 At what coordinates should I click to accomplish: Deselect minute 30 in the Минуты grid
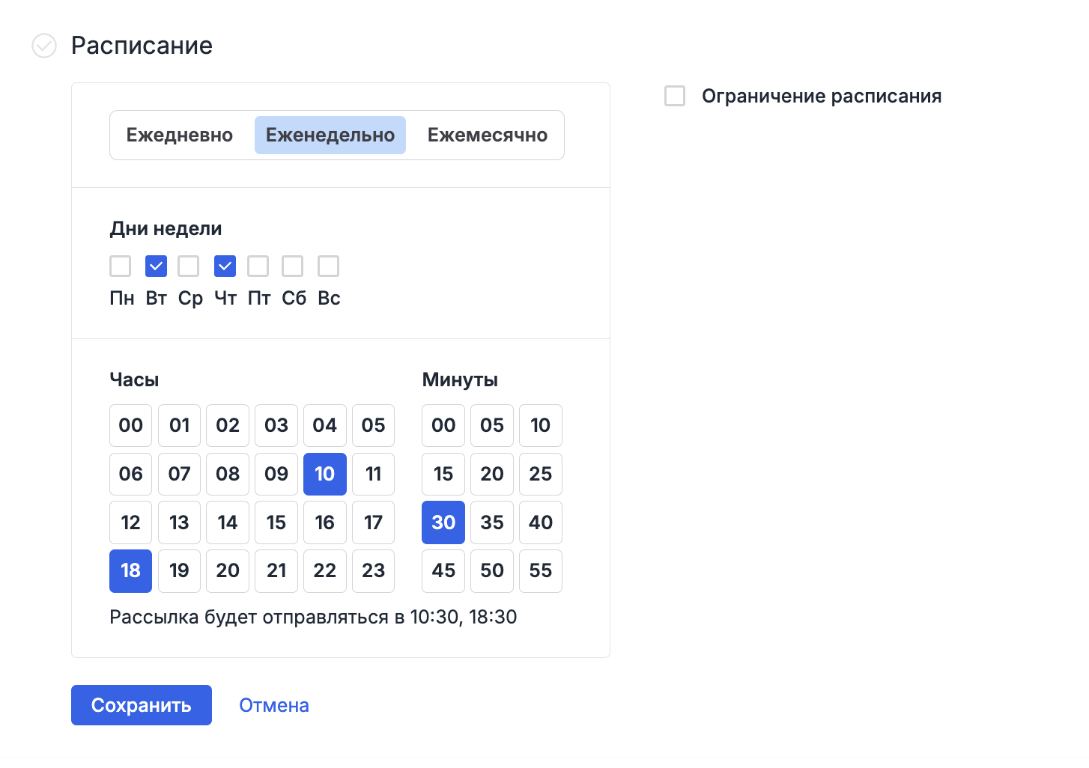click(443, 522)
